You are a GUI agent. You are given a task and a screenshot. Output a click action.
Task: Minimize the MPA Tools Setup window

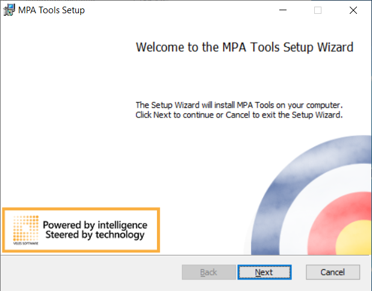tap(283, 10)
